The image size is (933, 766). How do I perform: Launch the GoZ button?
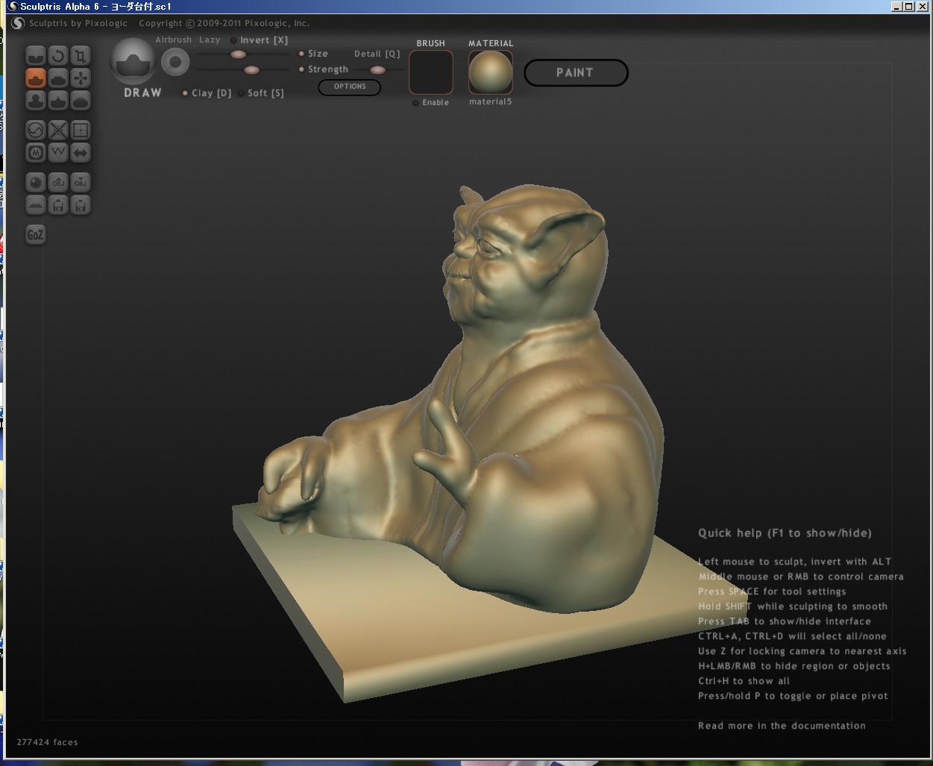pos(36,235)
